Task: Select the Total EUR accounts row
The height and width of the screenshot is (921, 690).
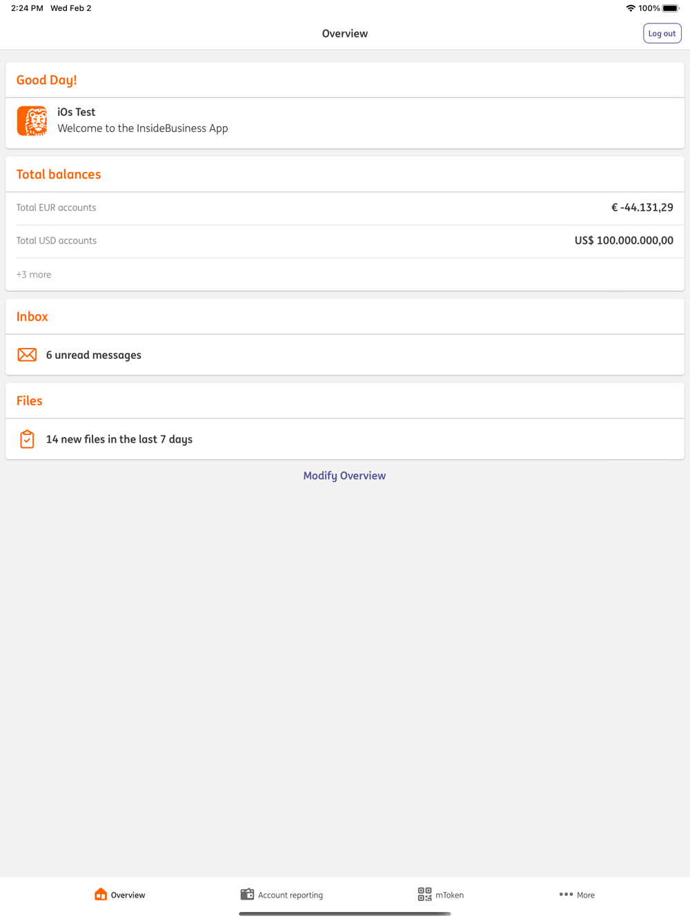Action: click(345, 208)
